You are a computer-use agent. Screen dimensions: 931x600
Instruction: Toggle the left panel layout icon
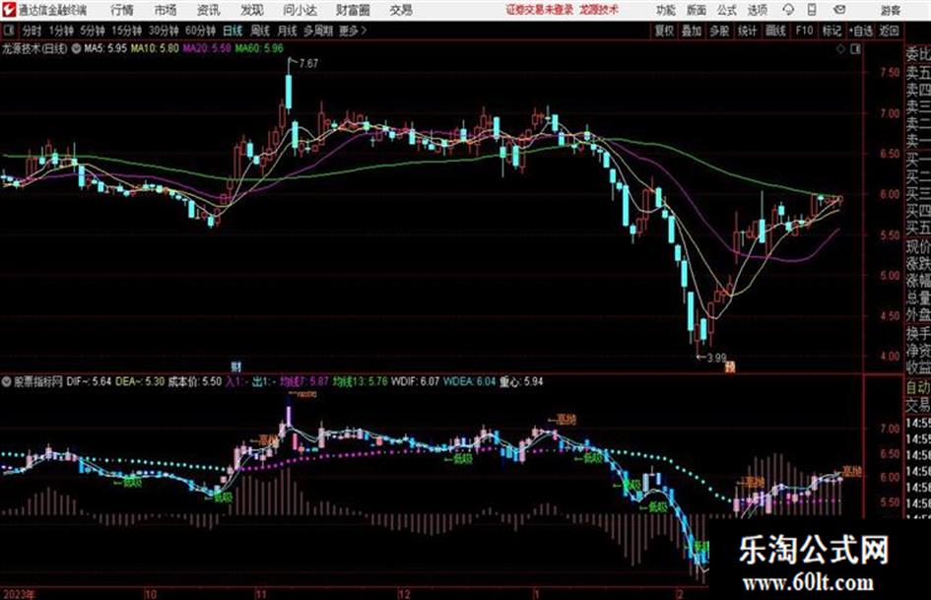[x=8, y=31]
